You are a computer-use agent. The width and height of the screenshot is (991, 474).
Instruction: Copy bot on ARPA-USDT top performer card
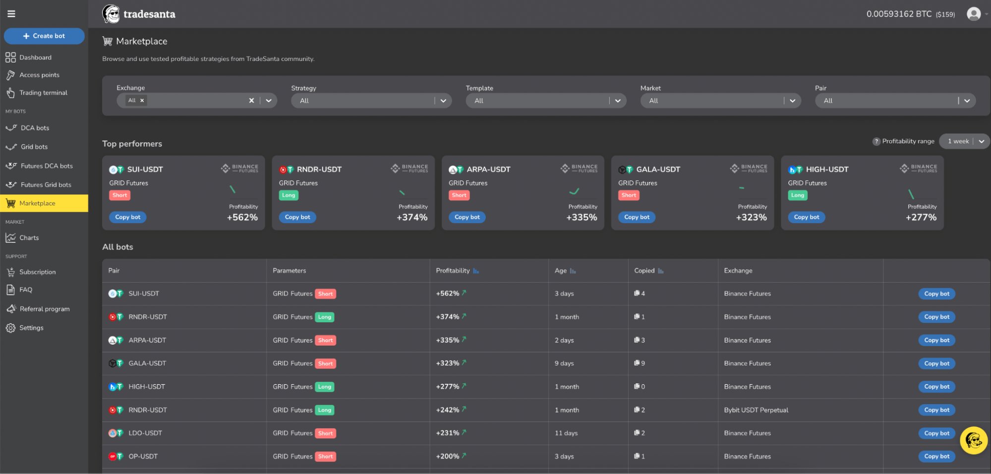click(467, 217)
